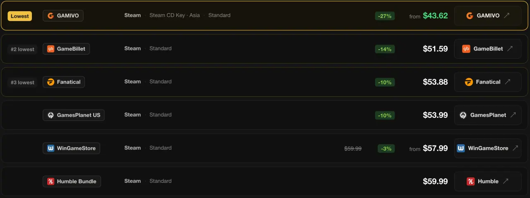530x198 pixels.
Task: Click the GamesPlanet US logo icon
Action: tap(51, 115)
